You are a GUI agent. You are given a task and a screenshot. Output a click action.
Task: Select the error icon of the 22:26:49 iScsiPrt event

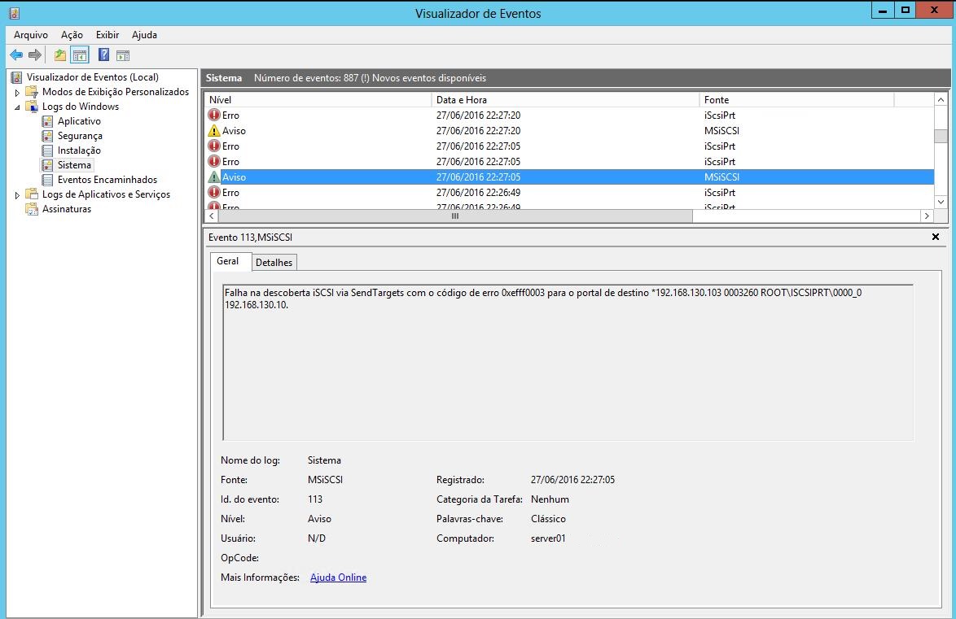coord(214,193)
